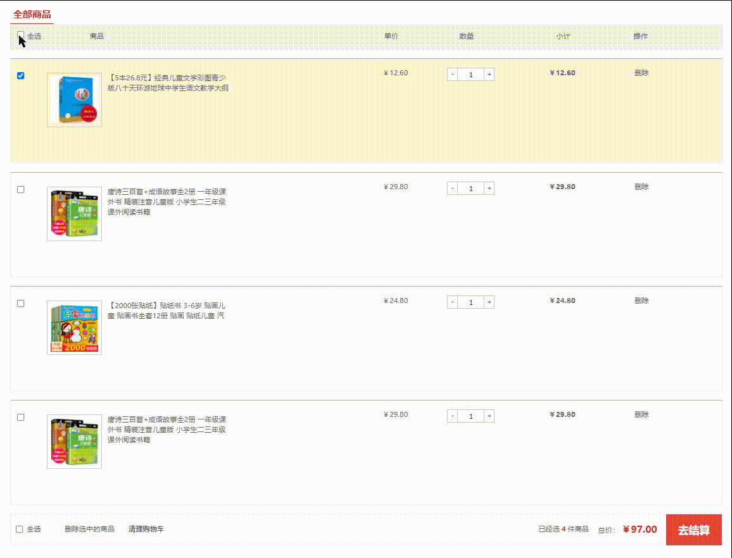Delete the 2000张贴纸 item via 删除

[641, 301]
